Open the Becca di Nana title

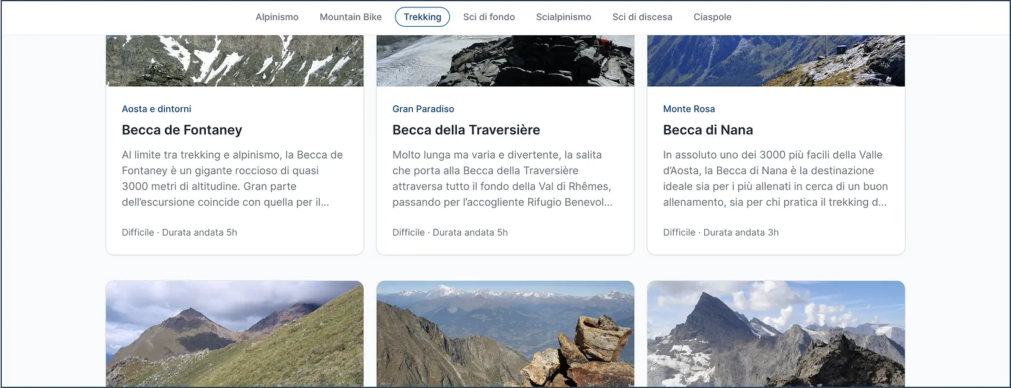click(708, 130)
